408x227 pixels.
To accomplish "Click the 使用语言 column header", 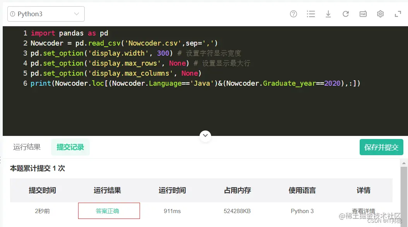I will coord(302,190).
